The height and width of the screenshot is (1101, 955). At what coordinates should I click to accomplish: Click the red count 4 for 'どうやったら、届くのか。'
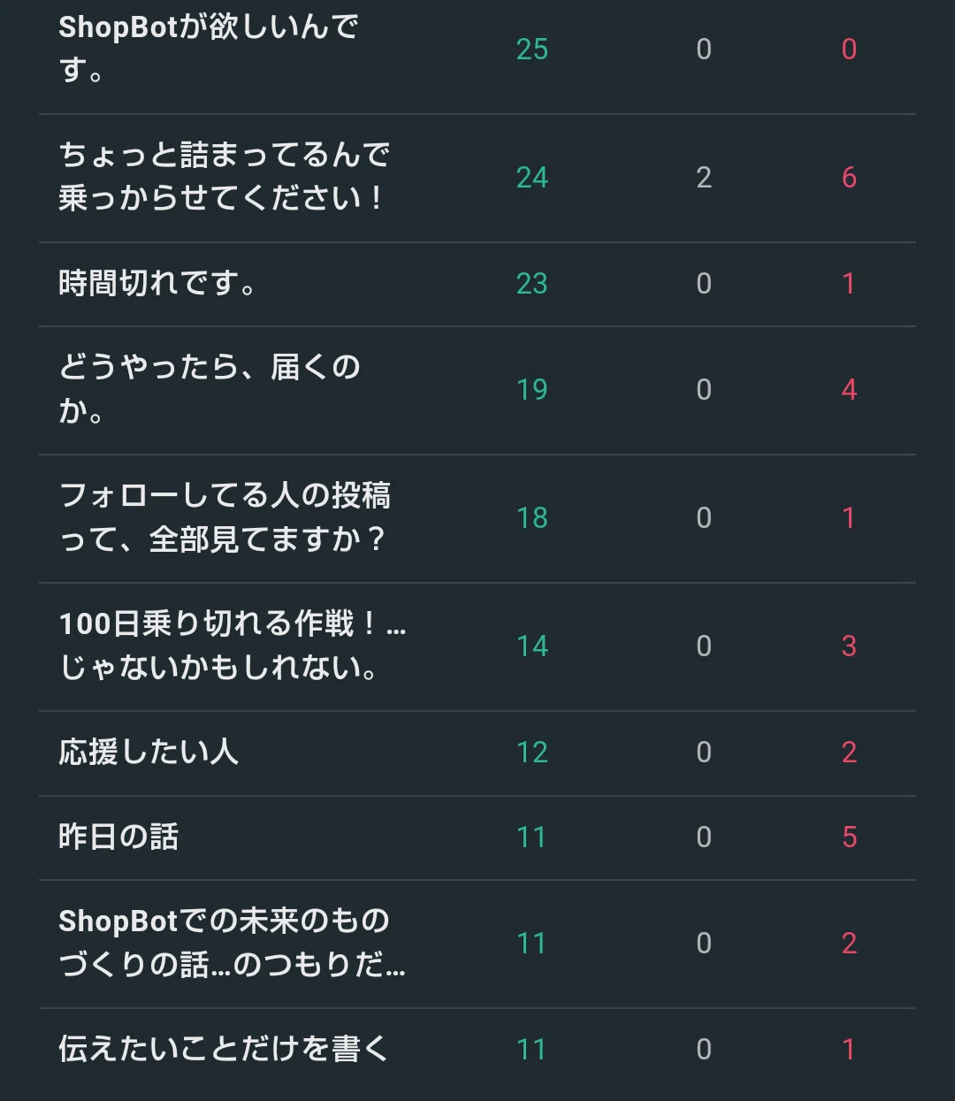click(849, 390)
